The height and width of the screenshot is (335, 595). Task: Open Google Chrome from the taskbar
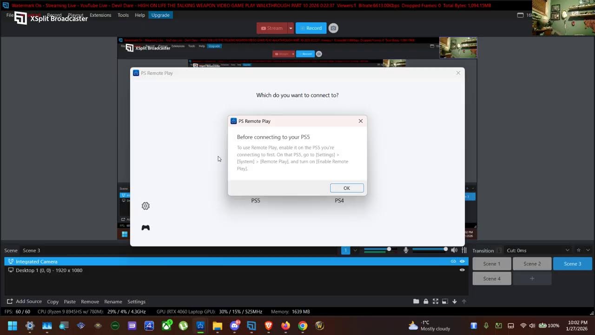(x=303, y=326)
